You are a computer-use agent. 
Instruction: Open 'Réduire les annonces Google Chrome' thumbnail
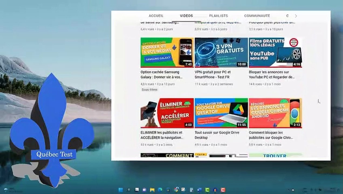point(275,113)
